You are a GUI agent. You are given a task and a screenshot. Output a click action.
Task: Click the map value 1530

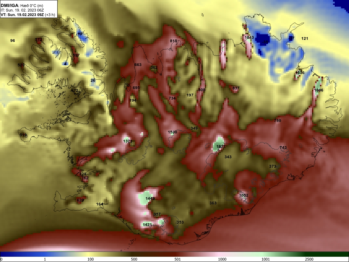coord(172,132)
